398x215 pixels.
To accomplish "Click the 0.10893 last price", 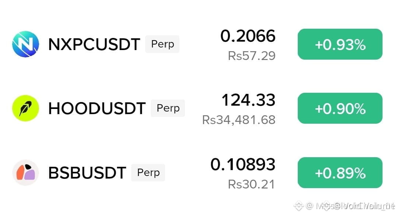I will (243, 164).
